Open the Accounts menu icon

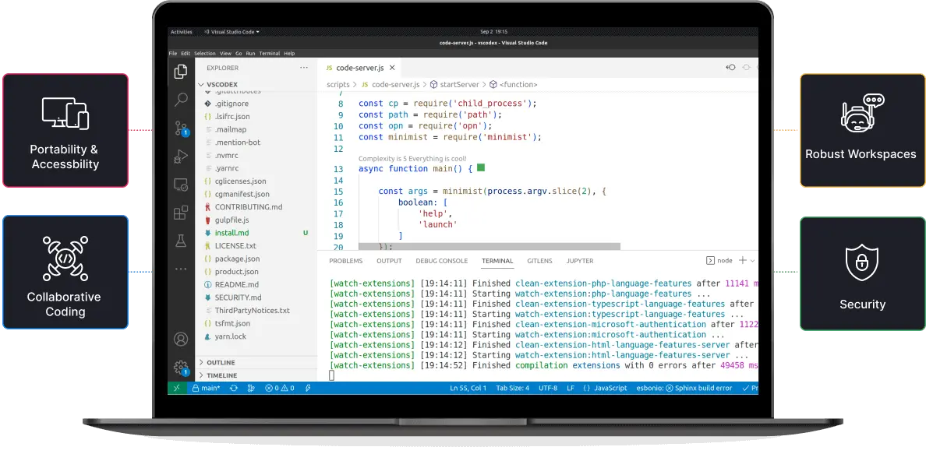coord(181,339)
